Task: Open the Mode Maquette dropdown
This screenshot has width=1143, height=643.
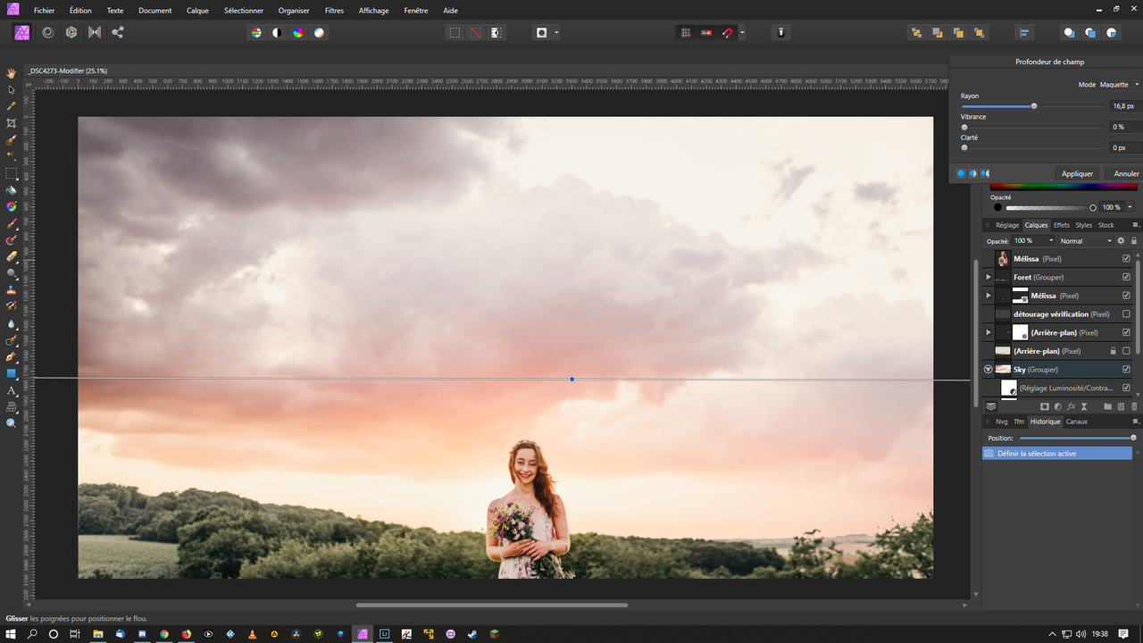Action: 1120,85
